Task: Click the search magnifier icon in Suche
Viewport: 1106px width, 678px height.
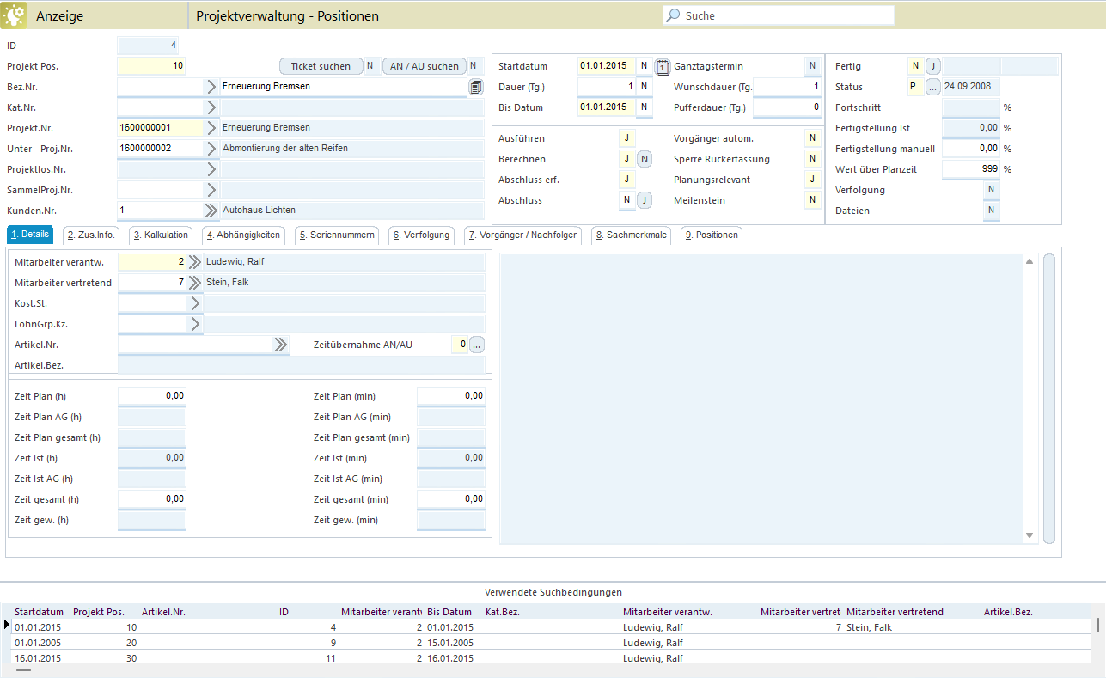Action: [x=674, y=15]
